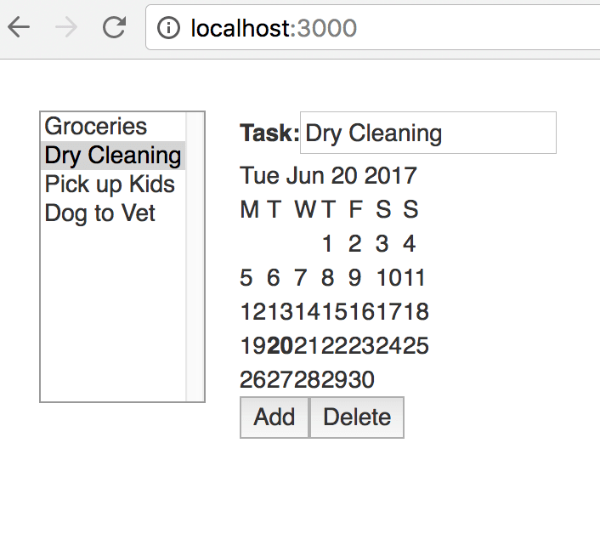Choose Pick up Kids list item
Screen dimensions: 600x534
[110, 185]
